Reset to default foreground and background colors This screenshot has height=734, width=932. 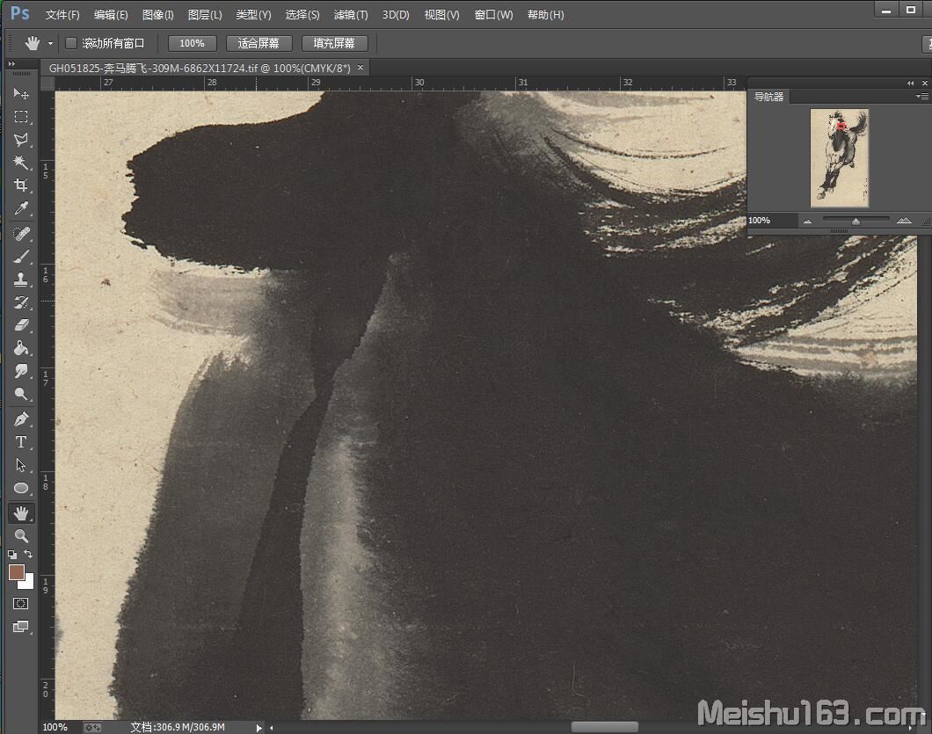pos(12,555)
